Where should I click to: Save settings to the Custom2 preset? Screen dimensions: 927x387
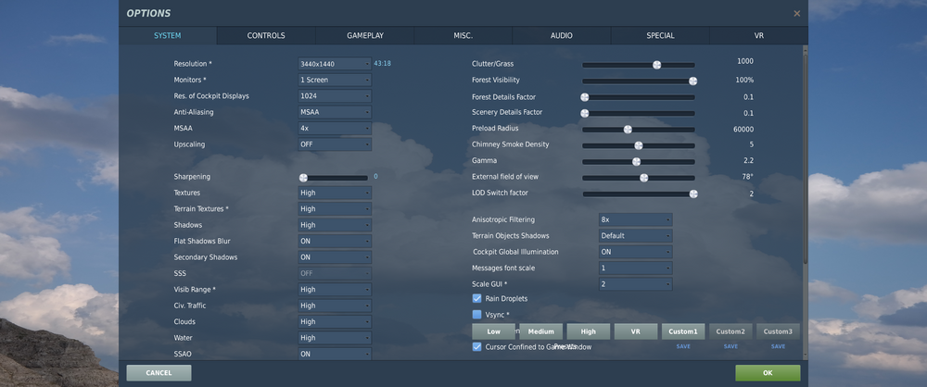click(730, 346)
